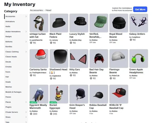Expand the Classic Clothing chevron
This screenshot has width=153, height=123.
point(26,52)
